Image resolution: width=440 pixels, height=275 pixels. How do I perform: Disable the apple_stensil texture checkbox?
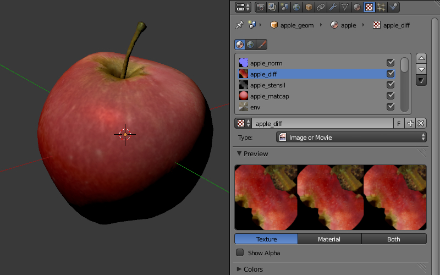(x=391, y=85)
